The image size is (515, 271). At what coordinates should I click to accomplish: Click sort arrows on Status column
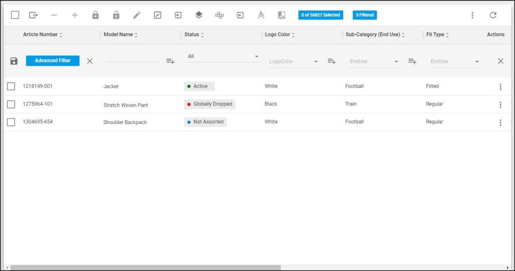tap(202, 35)
